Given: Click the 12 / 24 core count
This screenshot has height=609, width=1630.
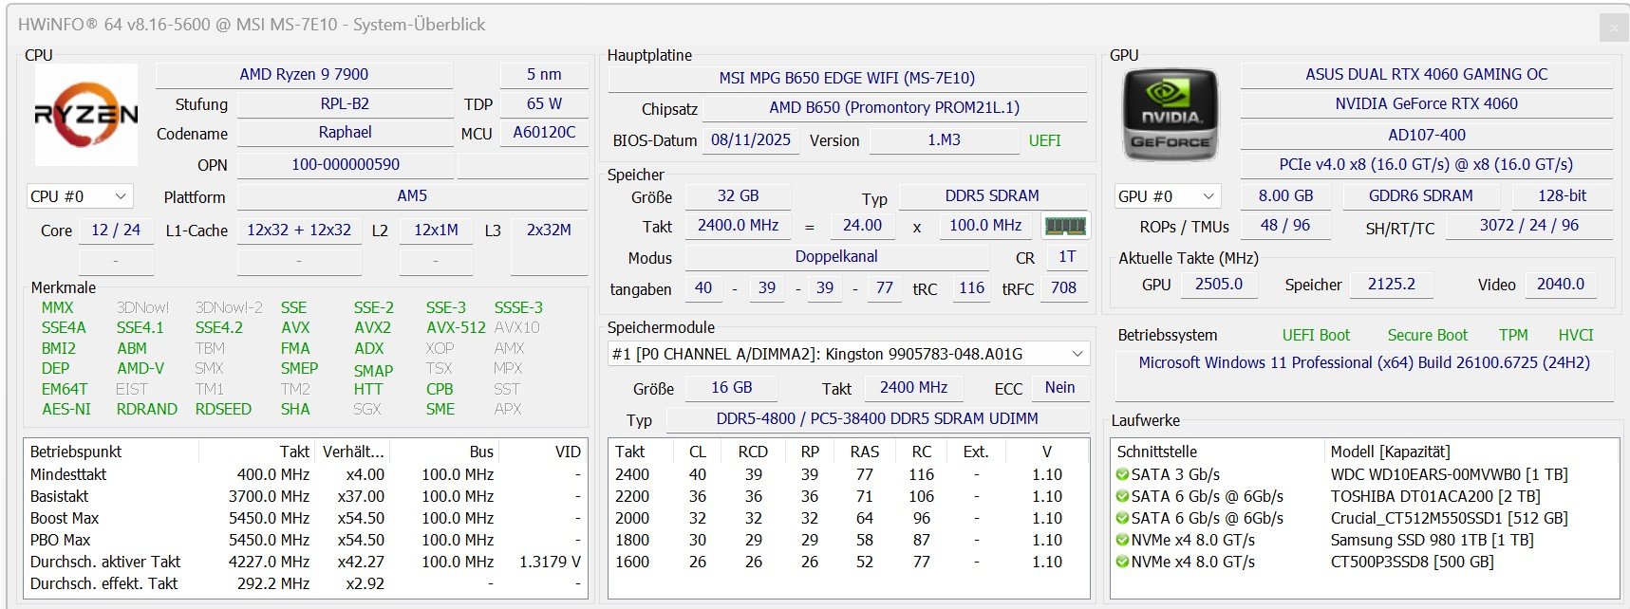Looking at the screenshot, I should (x=116, y=230).
